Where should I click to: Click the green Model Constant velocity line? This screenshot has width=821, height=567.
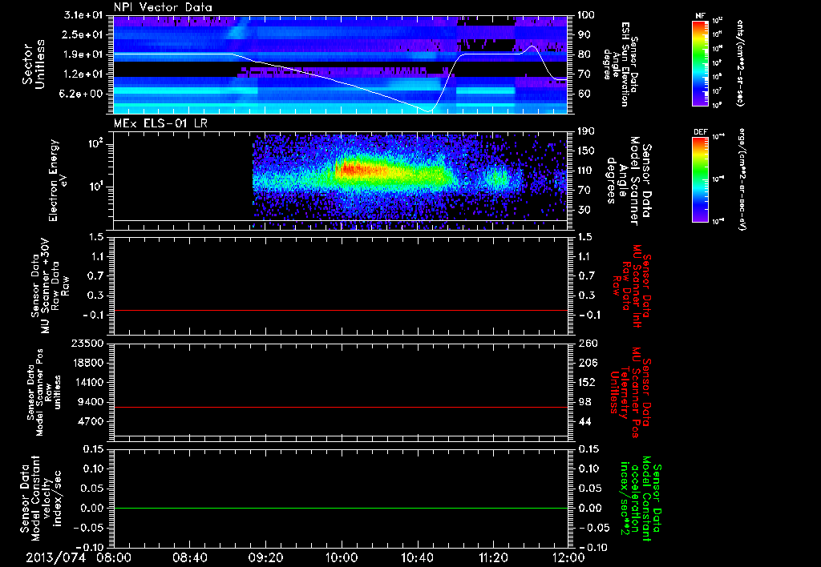pos(341,508)
